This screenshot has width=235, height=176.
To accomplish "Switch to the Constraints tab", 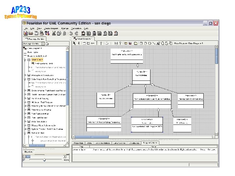I will point(134,143).
